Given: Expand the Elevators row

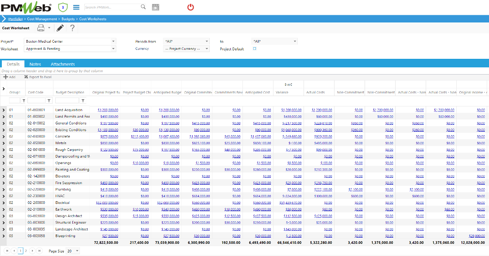Looking at the screenshot, I should coord(4,176).
